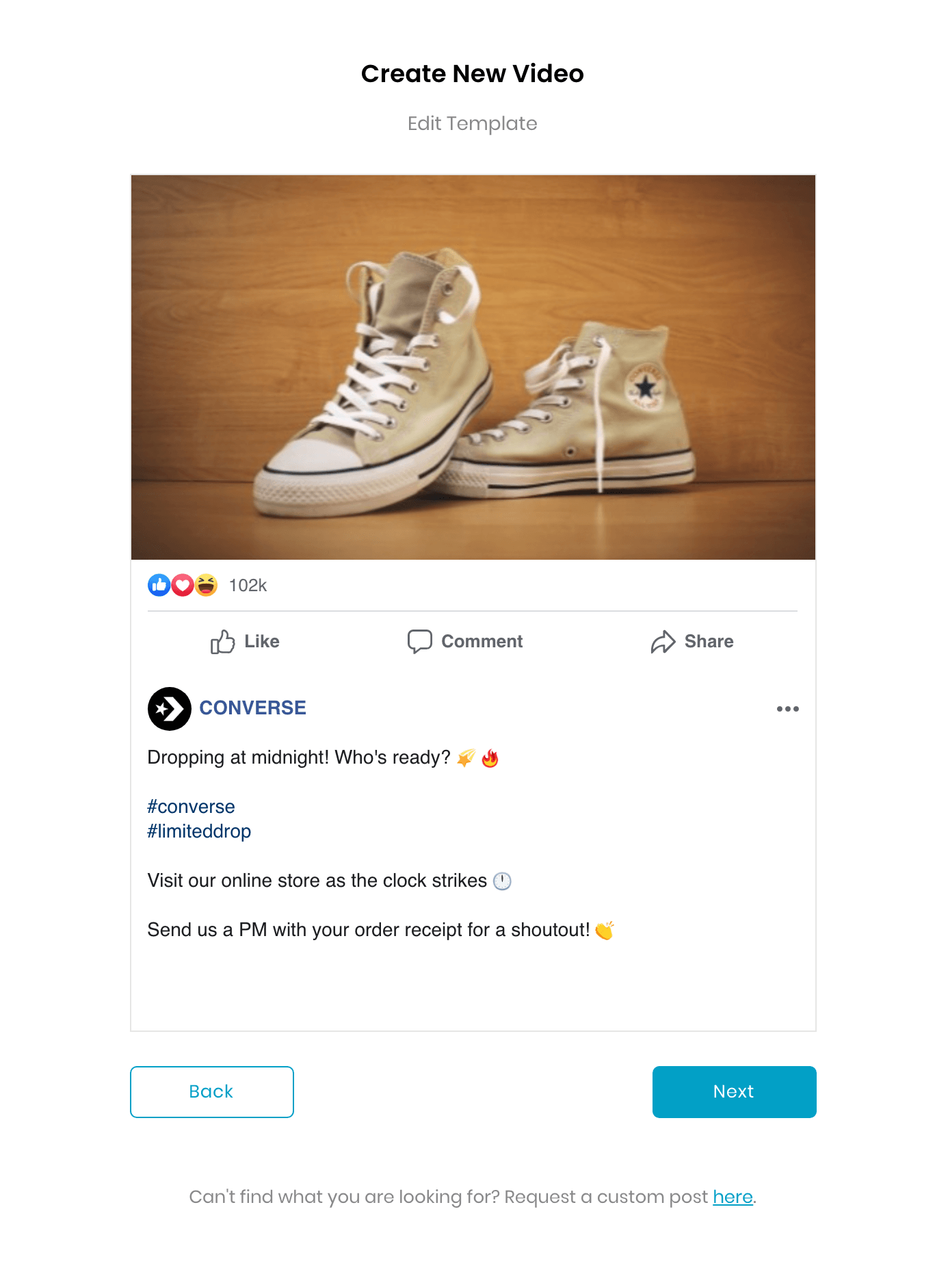Click the heart love reaction icon

tap(183, 585)
